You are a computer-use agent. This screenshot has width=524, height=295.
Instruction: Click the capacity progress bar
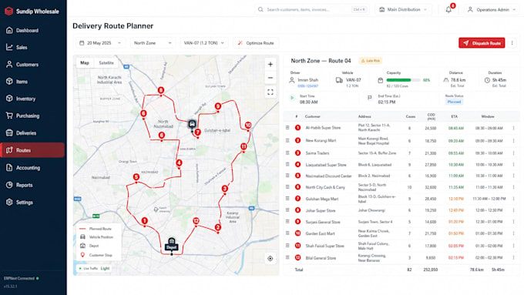tap(403, 80)
